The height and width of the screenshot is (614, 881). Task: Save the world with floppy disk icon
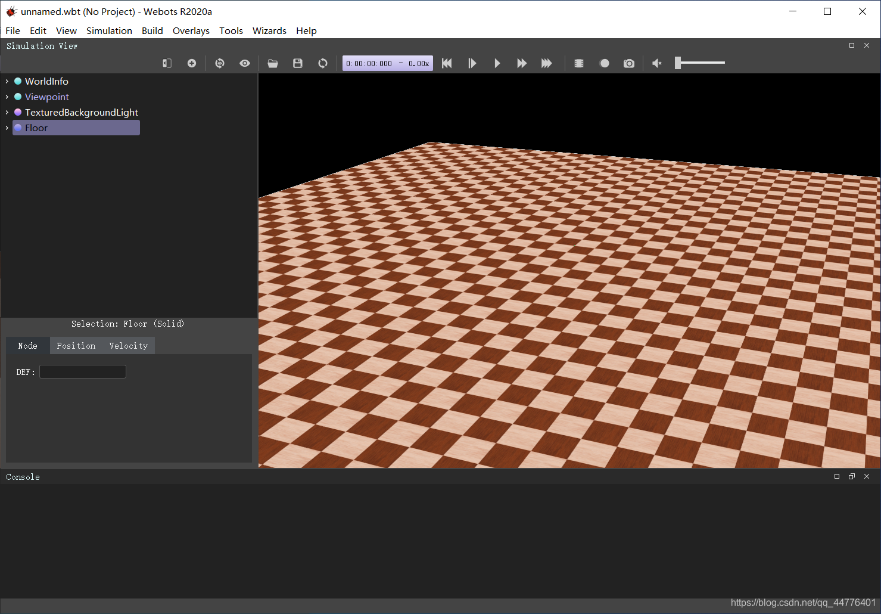298,63
